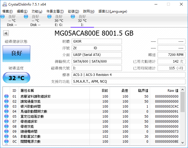Click the scroll down arrow in attribute list
The width and height of the screenshot is (188, 148).
(x=183, y=142)
